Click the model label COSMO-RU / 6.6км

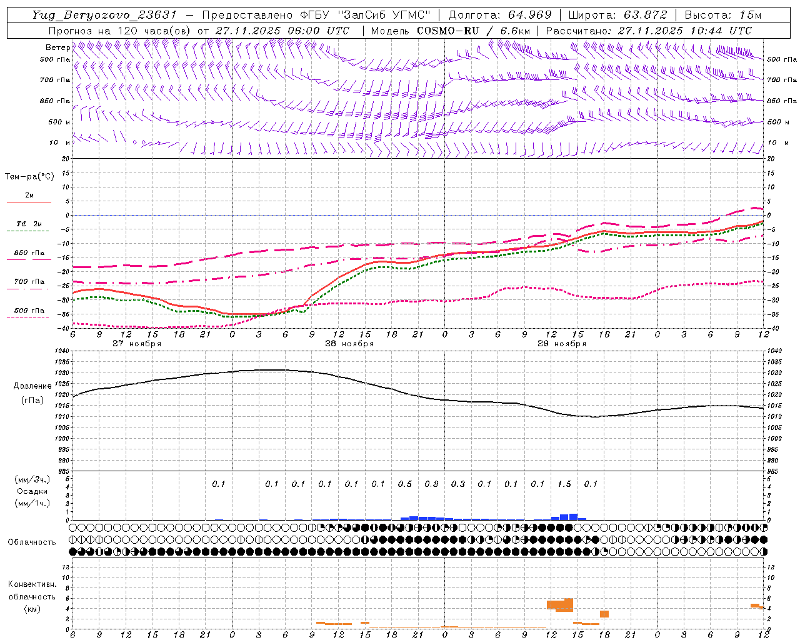click(473, 31)
